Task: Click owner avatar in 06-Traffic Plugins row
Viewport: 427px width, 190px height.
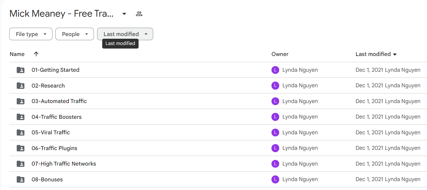Action: 275,148
